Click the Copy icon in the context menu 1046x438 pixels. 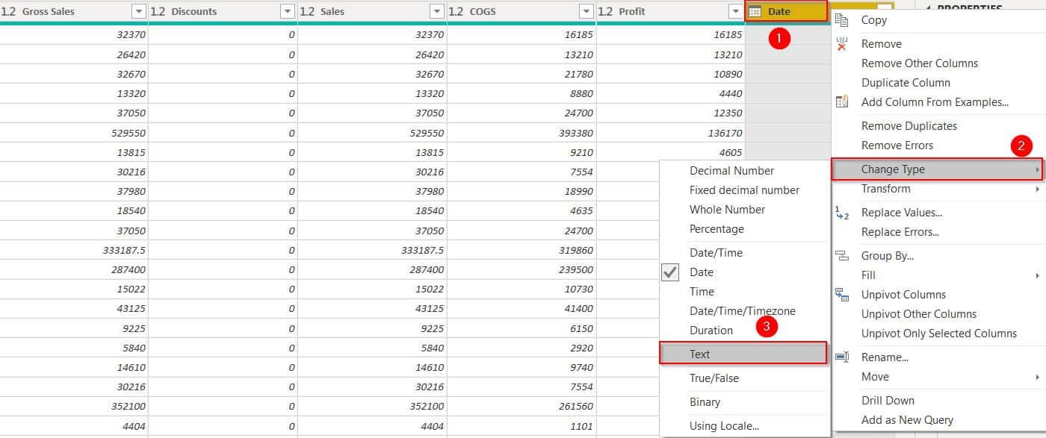844,20
